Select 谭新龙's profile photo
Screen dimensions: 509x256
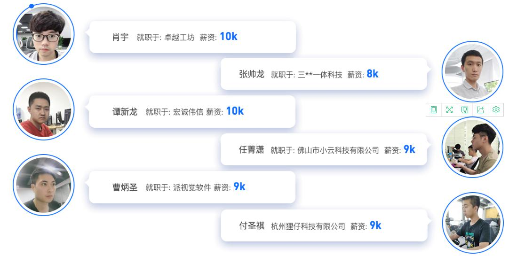pos(44,109)
